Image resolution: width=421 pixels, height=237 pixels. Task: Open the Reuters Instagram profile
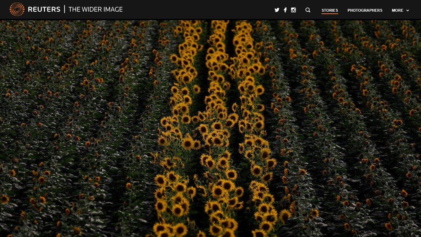(x=293, y=10)
